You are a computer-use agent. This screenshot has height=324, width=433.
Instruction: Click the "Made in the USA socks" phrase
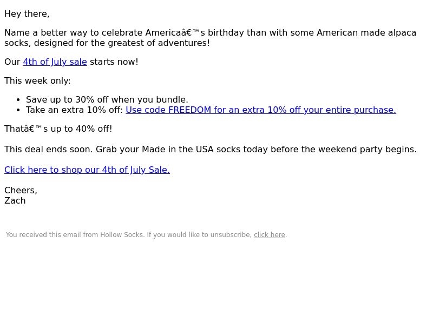point(178,150)
